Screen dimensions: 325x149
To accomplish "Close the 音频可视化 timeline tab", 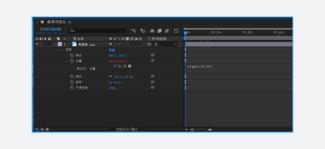I will [x=37, y=22].
